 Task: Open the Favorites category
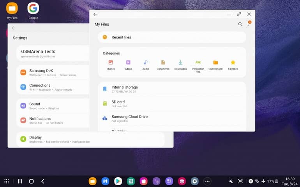(x=233, y=65)
